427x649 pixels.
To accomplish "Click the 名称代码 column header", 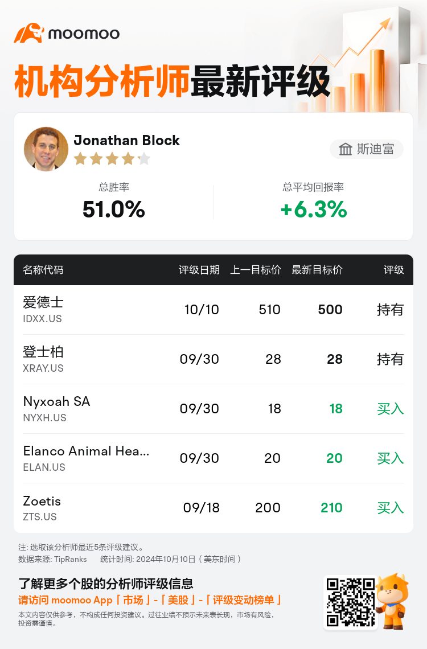I will [43, 270].
